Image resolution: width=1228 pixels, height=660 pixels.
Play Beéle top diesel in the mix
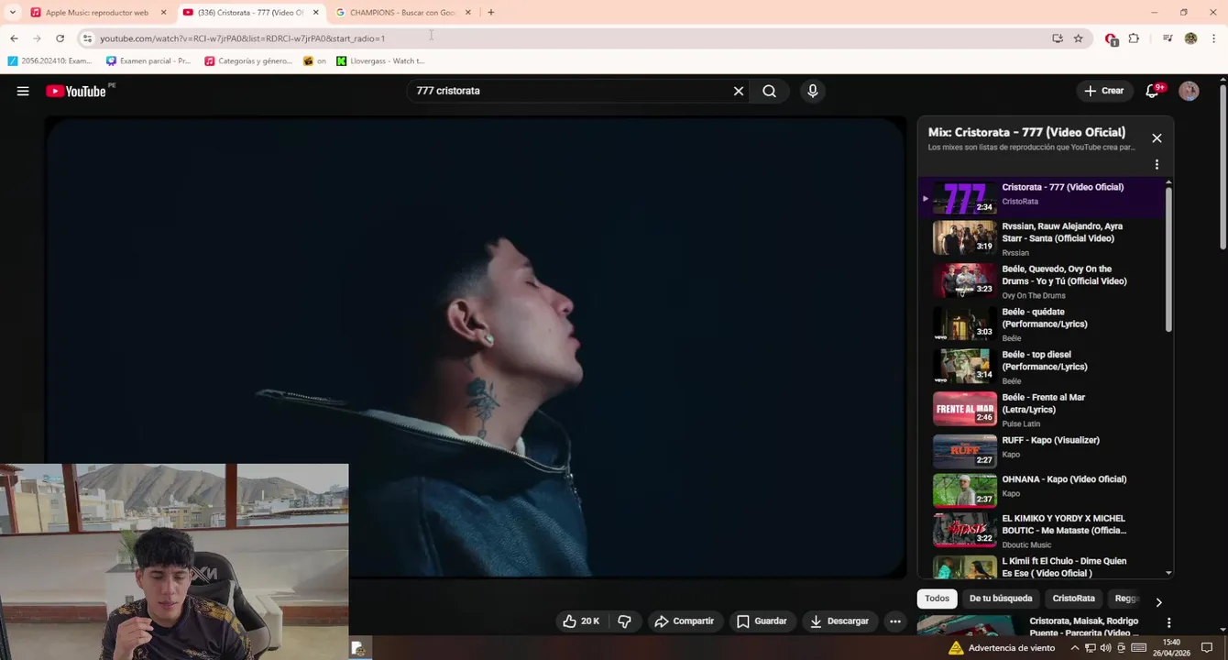(1042, 367)
